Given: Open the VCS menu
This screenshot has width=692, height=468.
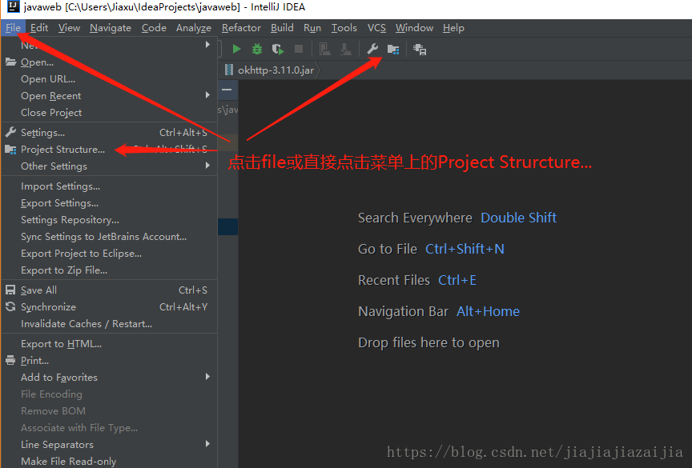Looking at the screenshot, I should pyautogui.click(x=376, y=28).
